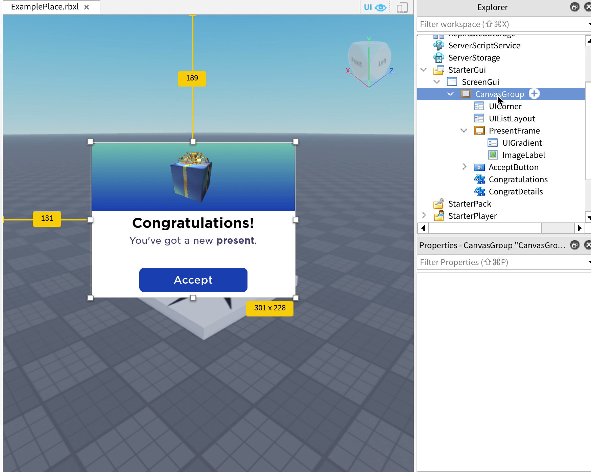Toggle the UI overlay button in viewport toolbar
This screenshot has width=591, height=472.
point(368,7)
